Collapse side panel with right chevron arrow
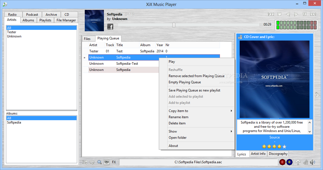 pos(317,95)
